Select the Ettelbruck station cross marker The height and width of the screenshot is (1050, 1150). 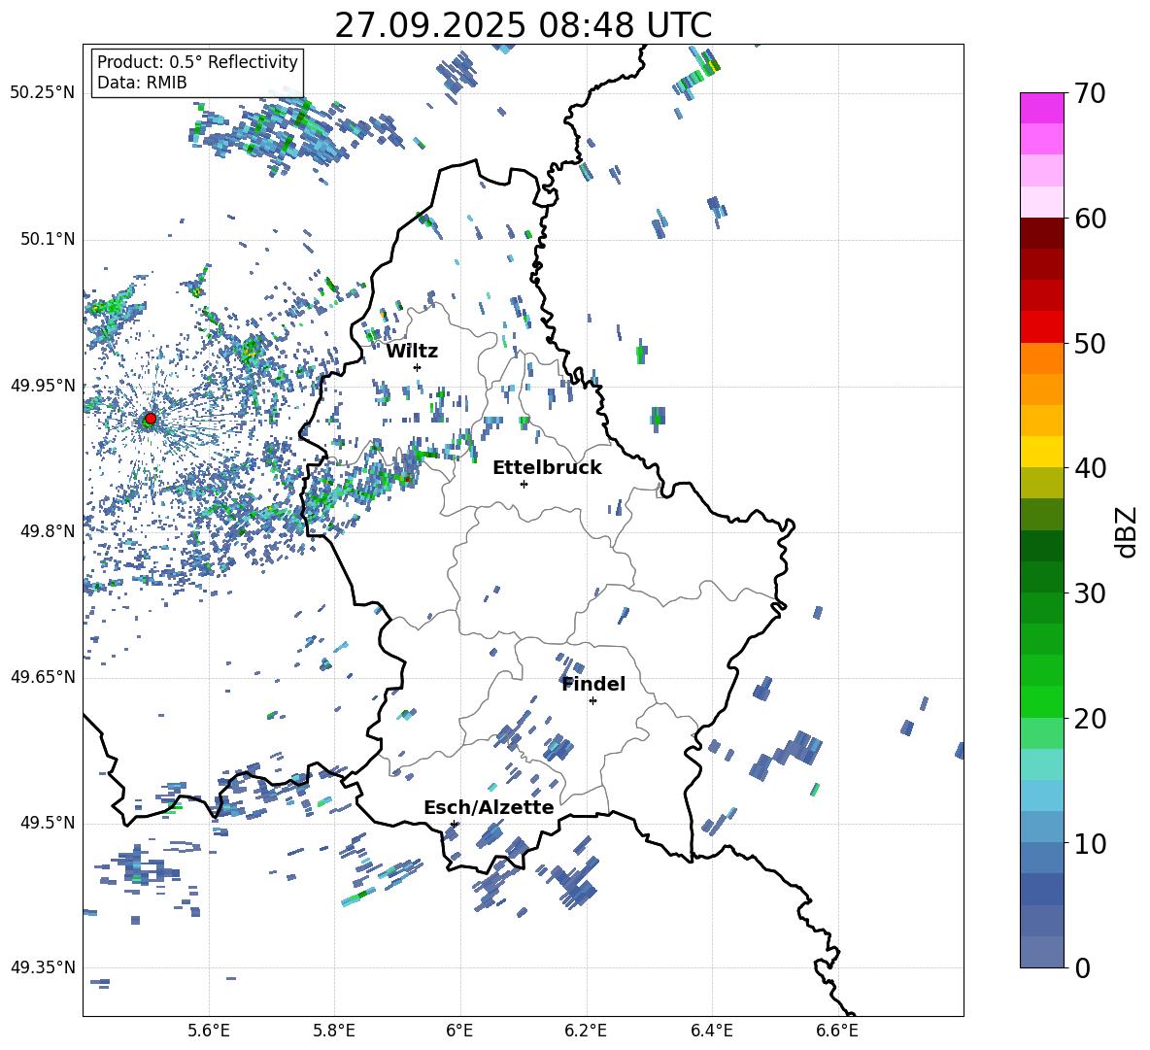524,484
